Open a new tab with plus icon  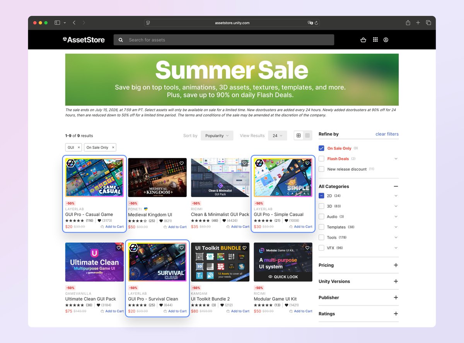click(418, 23)
